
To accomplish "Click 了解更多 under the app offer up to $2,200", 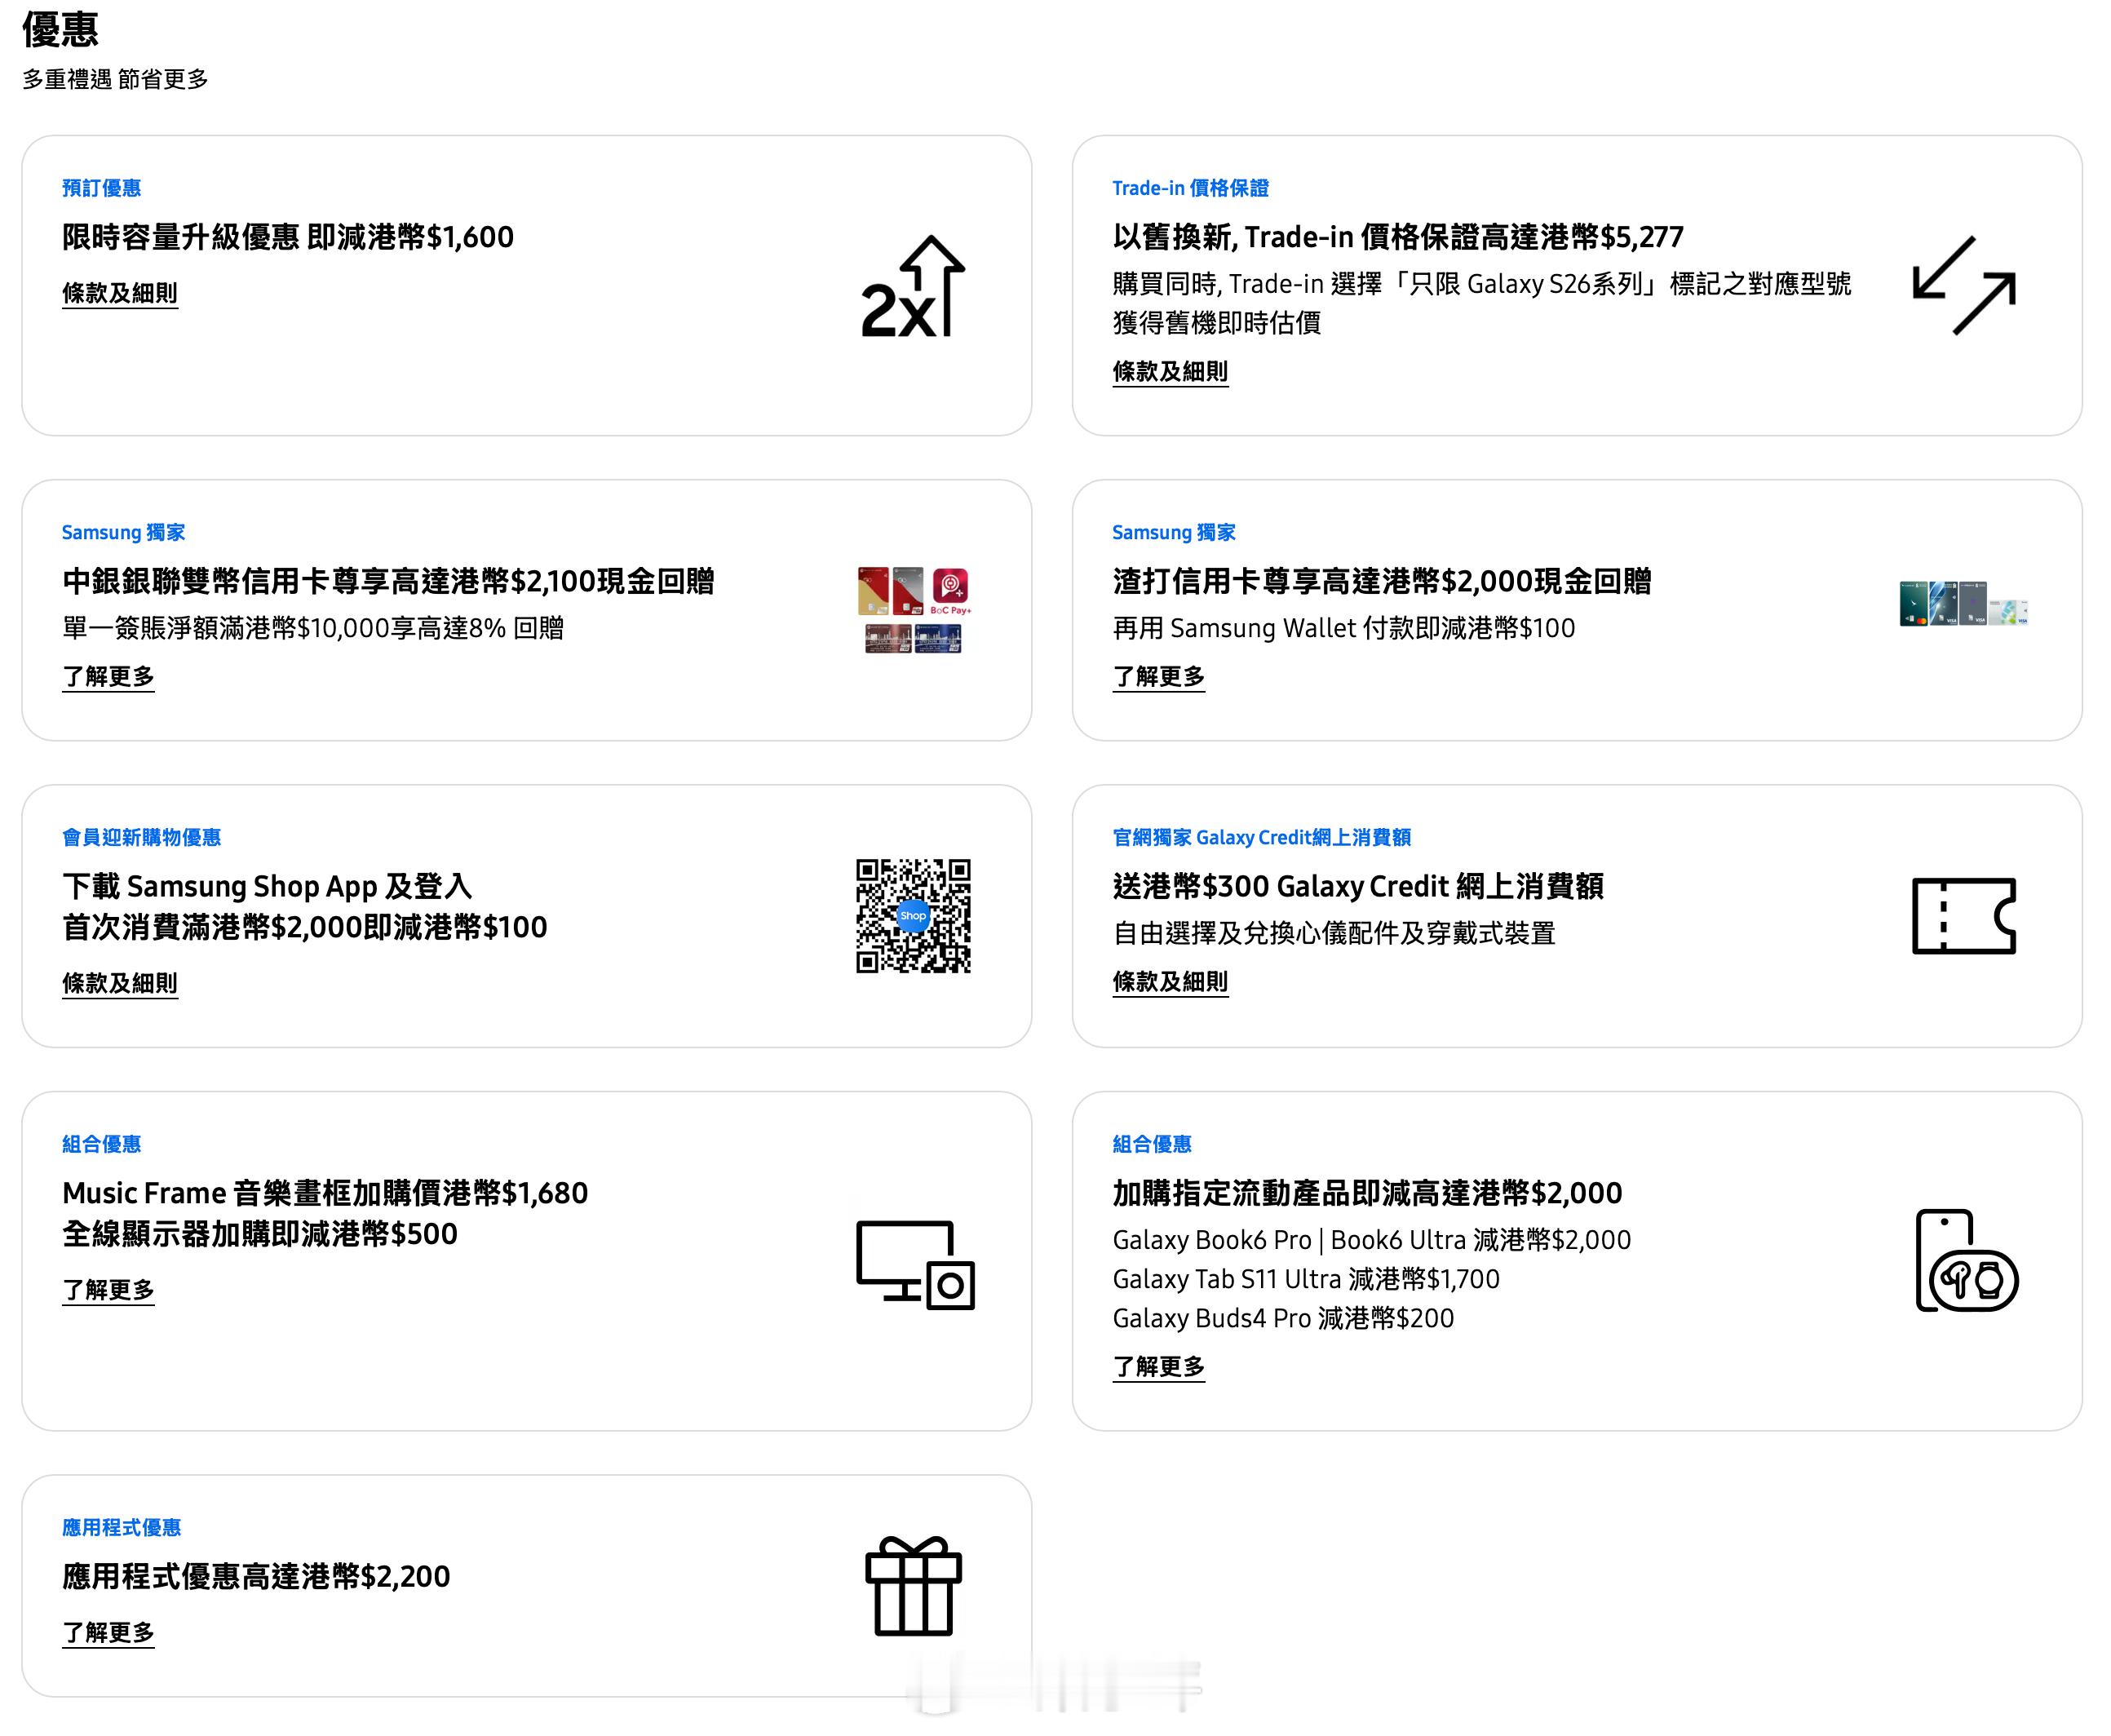I will point(108,1633).
